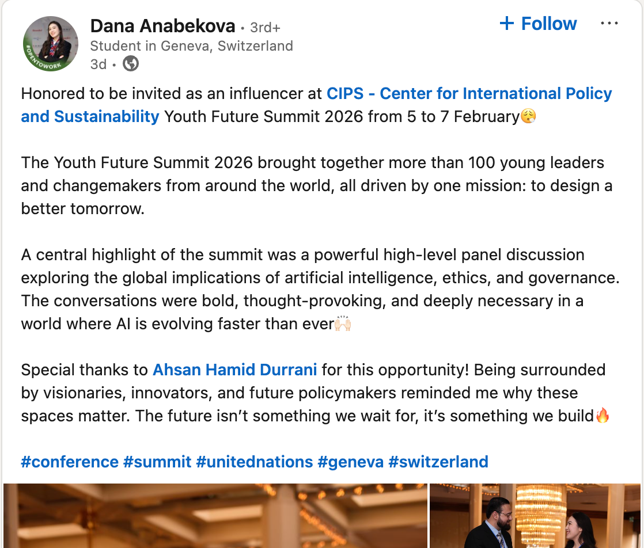Screen dimensions: 644x548
Task: Open Ahsan Hamid Durrani's profile link
Action: click(x=234, y=370)
